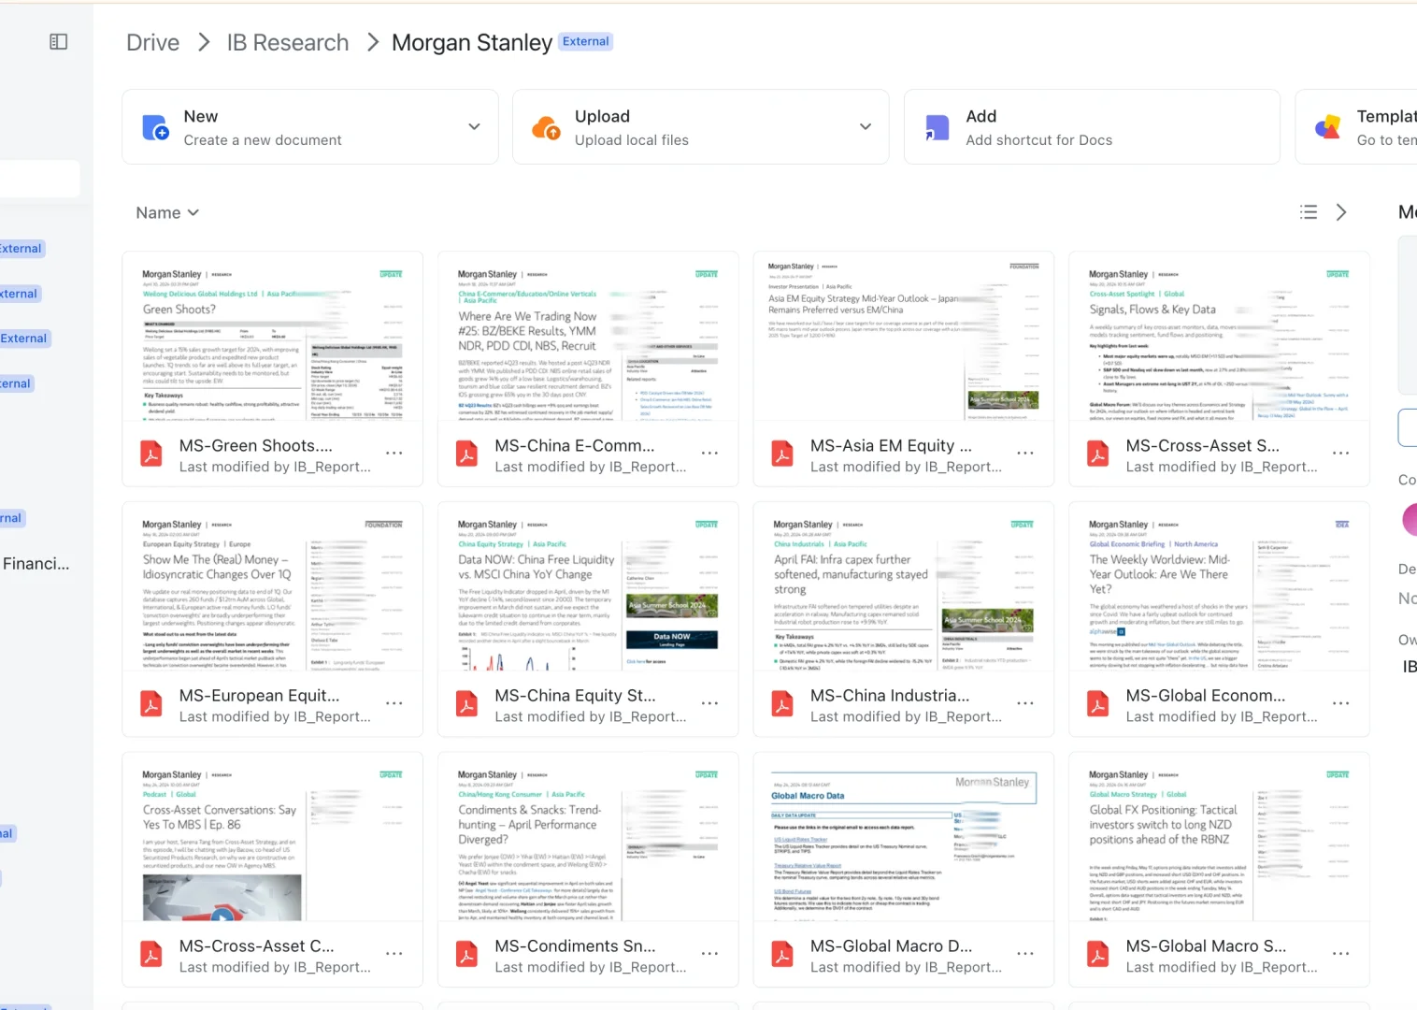Open more options for MS-China Equity St

(x=710, y=703)
